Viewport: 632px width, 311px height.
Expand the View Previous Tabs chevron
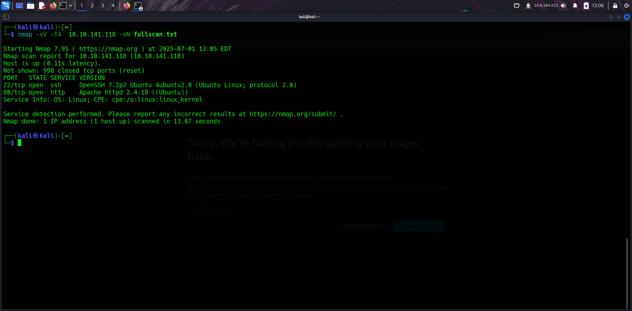pyautogui.click(x=243, y=208)
